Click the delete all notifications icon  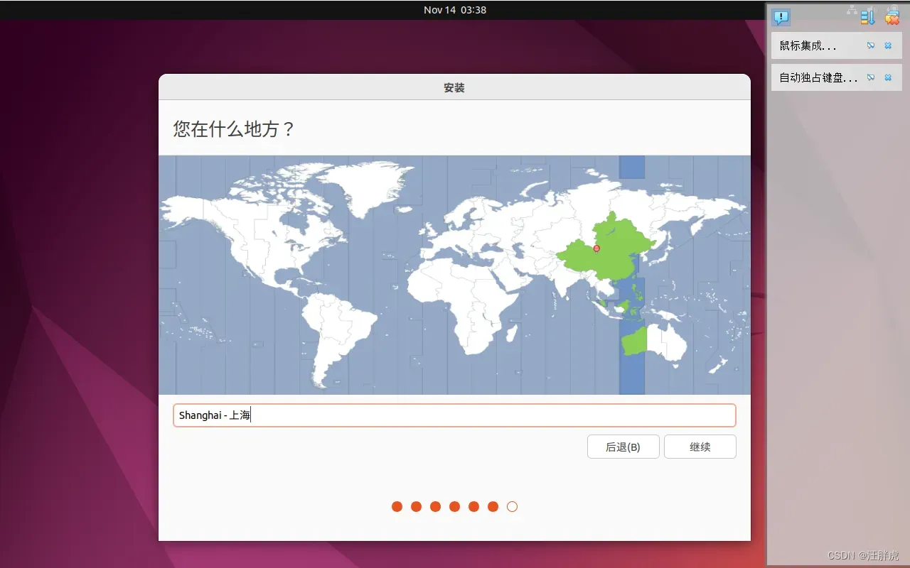pos(892,17)
